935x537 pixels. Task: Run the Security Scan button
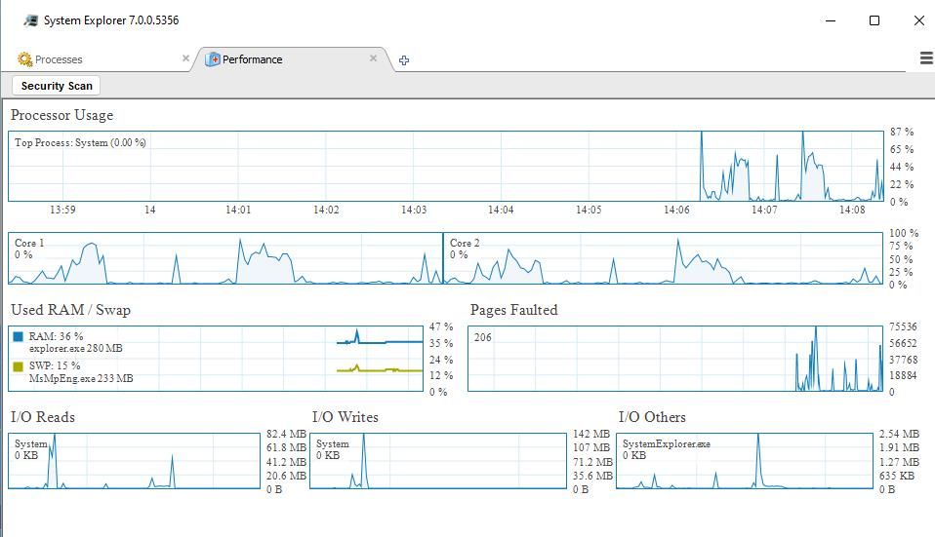(x=57, y=86)
